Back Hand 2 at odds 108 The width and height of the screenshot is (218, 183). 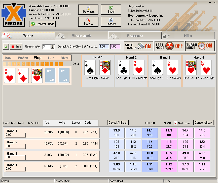click(117, 144)
